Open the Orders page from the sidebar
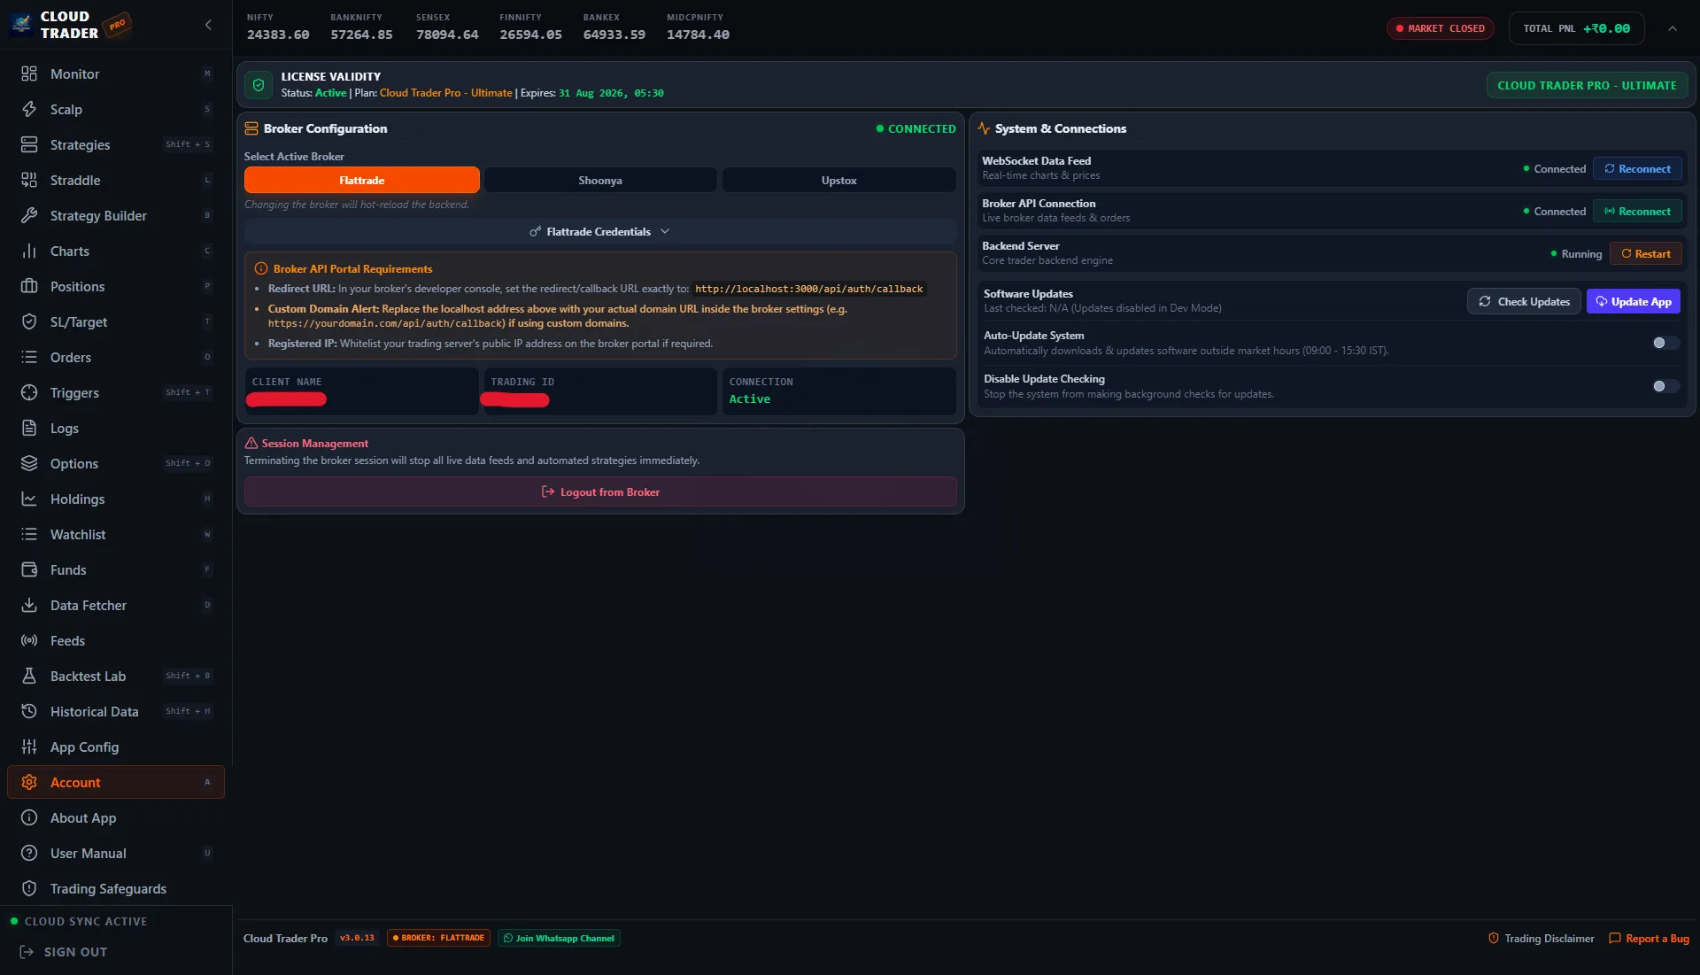 point(116,357)
